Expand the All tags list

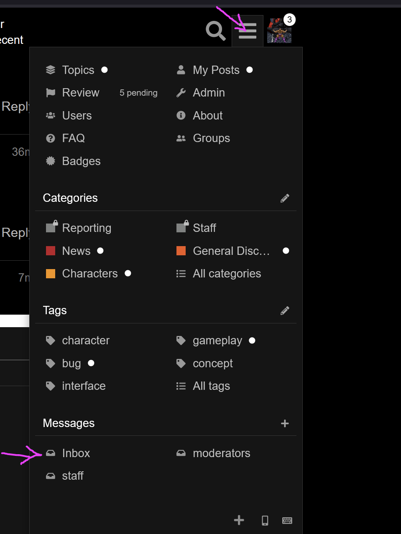click(x=211, y=386)
